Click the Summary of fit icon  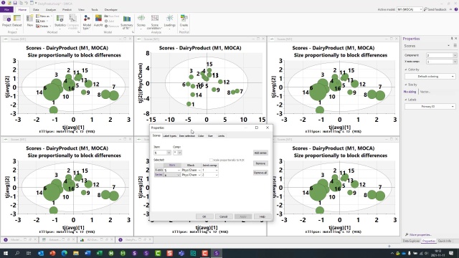pos(127,22)
